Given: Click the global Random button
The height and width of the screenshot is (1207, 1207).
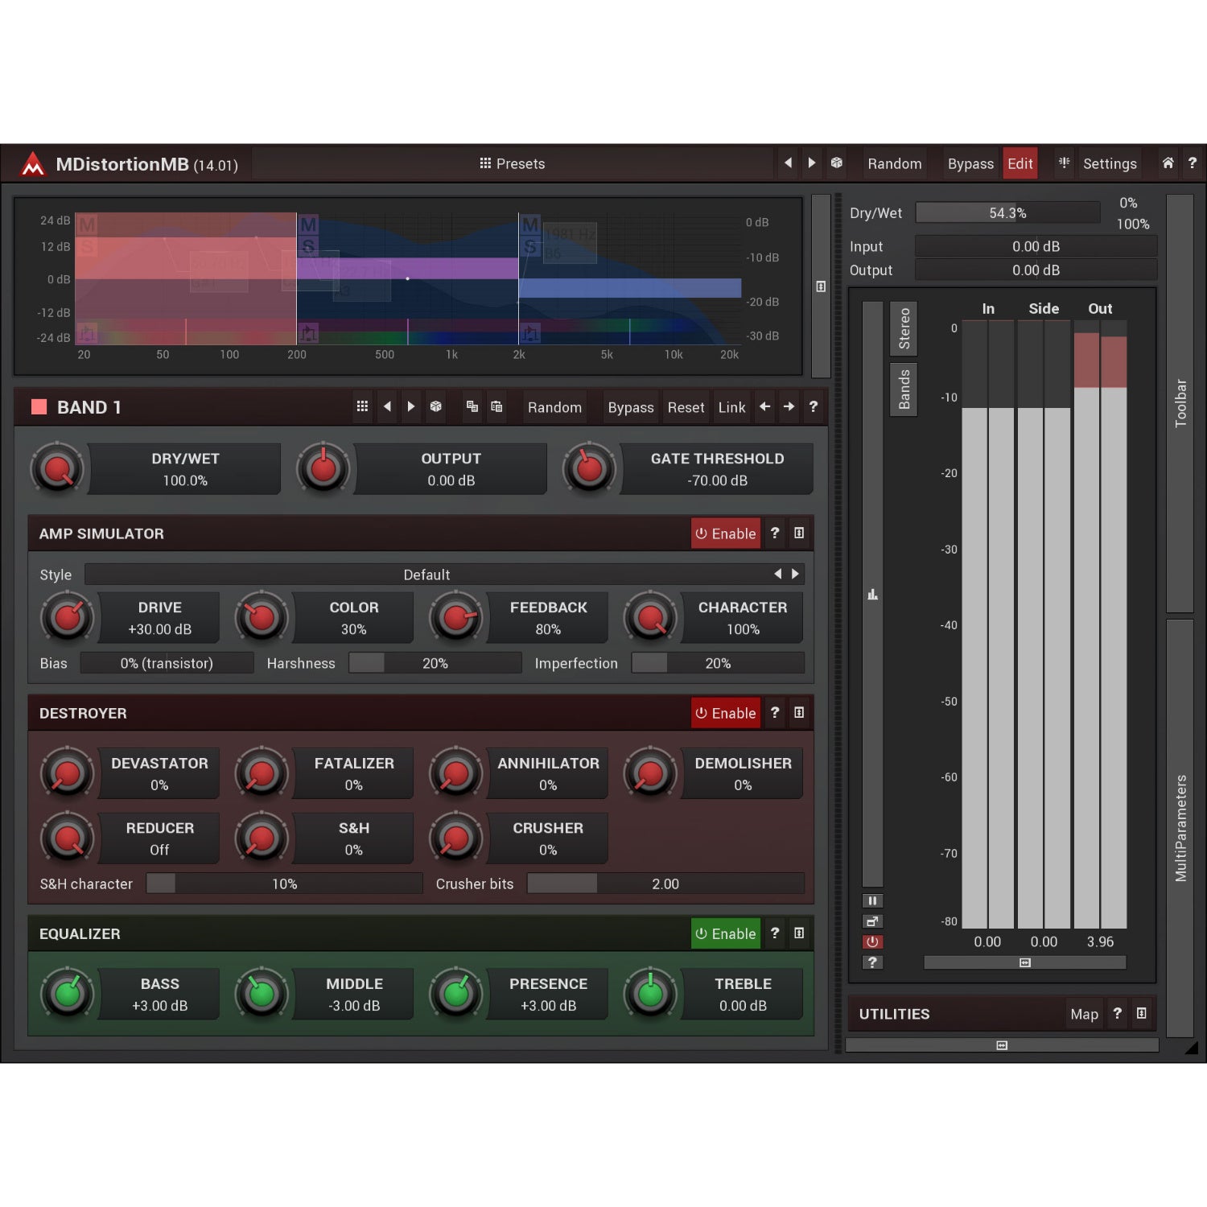Looking at the screenshot, I should point(895,163).
